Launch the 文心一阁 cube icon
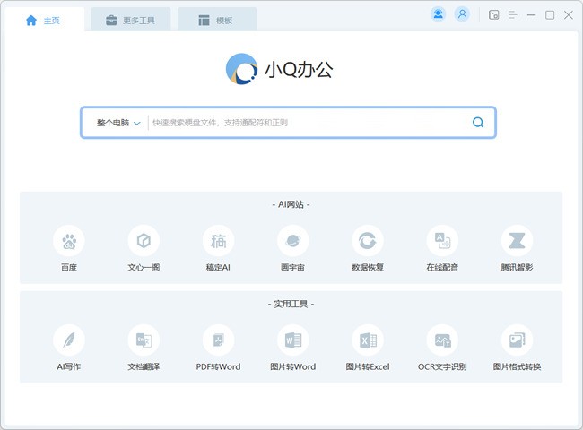The image size is (583, 430). (144, 241)
